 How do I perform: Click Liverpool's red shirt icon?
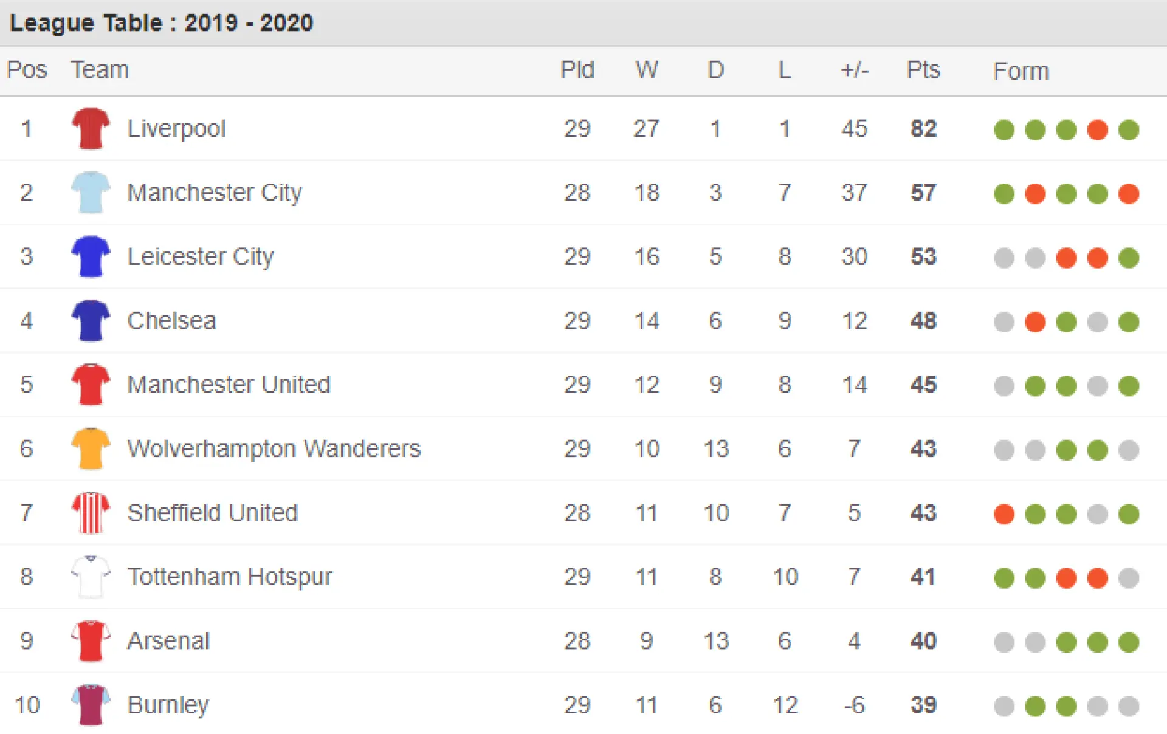pyautogui.click(x=91, y=128)
